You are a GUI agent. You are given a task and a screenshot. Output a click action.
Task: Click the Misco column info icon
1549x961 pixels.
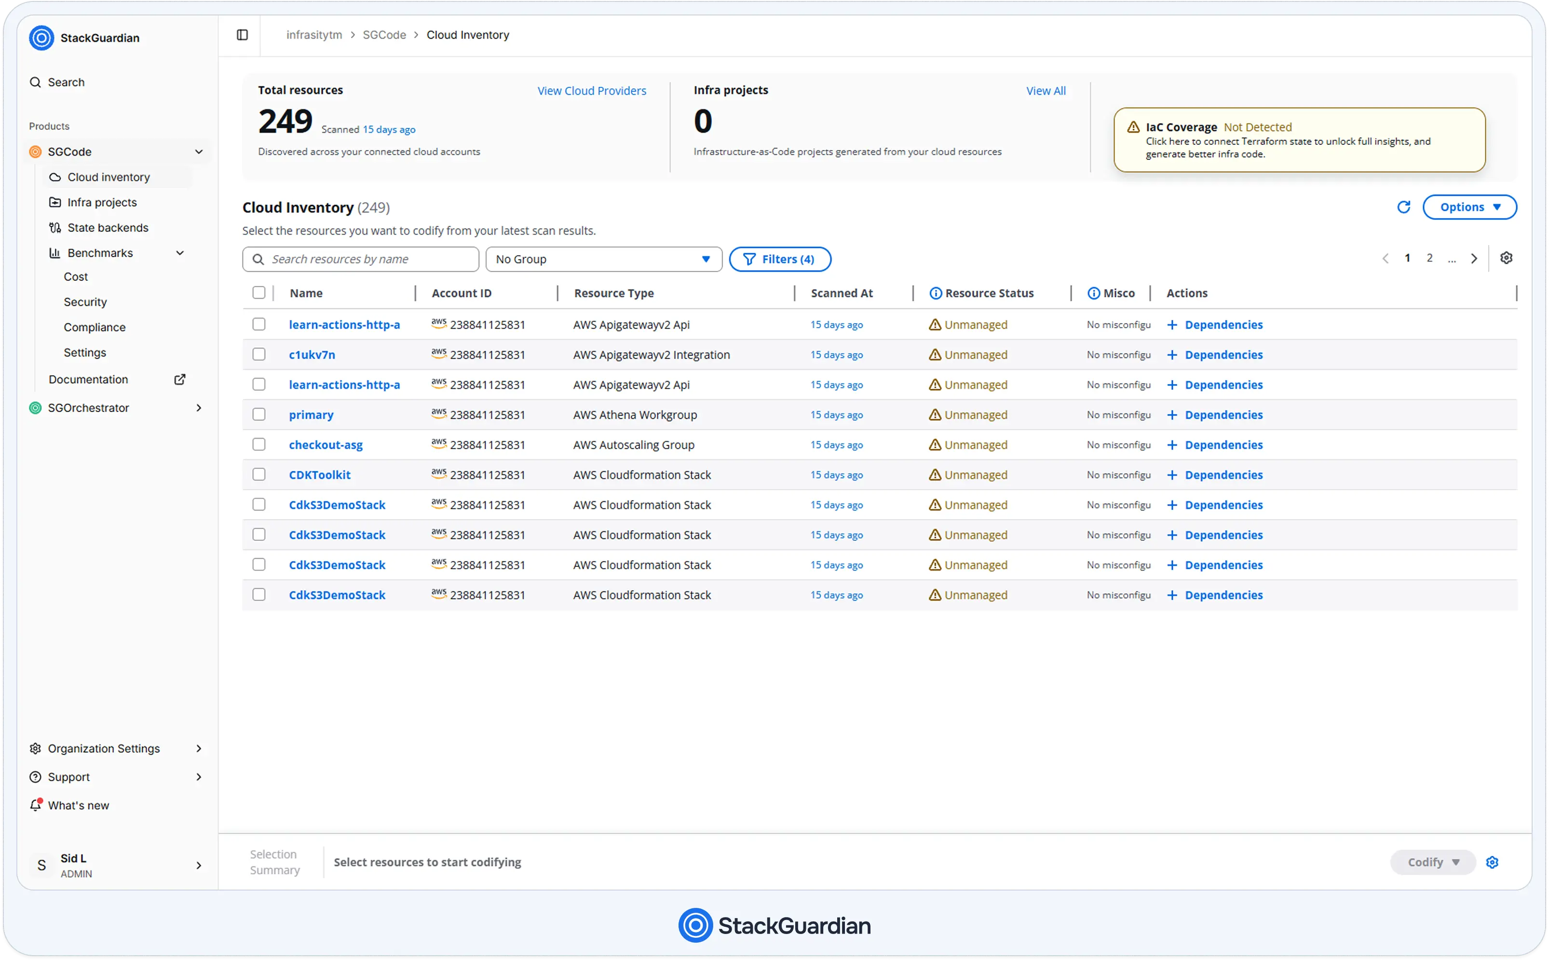click(x=1093, y=293)
